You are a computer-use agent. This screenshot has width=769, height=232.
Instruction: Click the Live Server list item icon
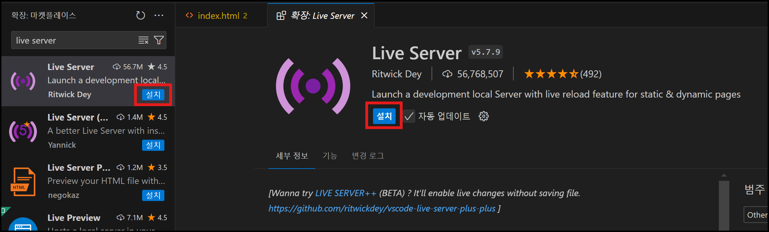(23, 81)
